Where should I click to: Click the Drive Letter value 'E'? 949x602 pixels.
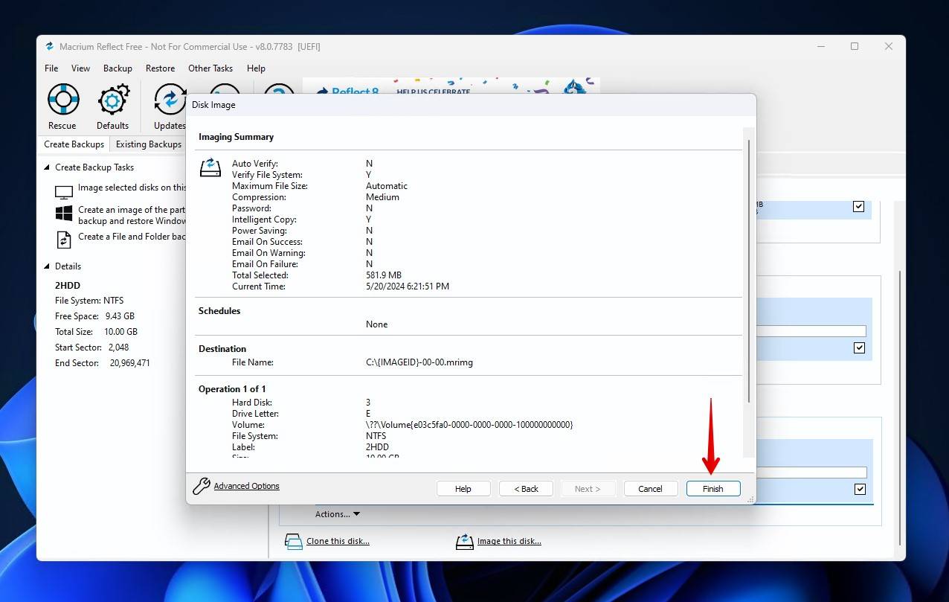368,414
